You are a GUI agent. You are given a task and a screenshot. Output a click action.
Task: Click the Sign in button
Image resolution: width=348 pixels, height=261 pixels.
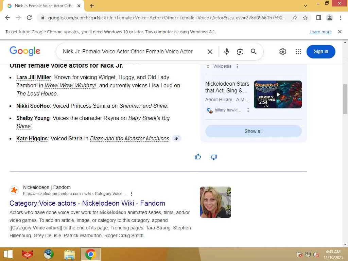tap(321, 52)
